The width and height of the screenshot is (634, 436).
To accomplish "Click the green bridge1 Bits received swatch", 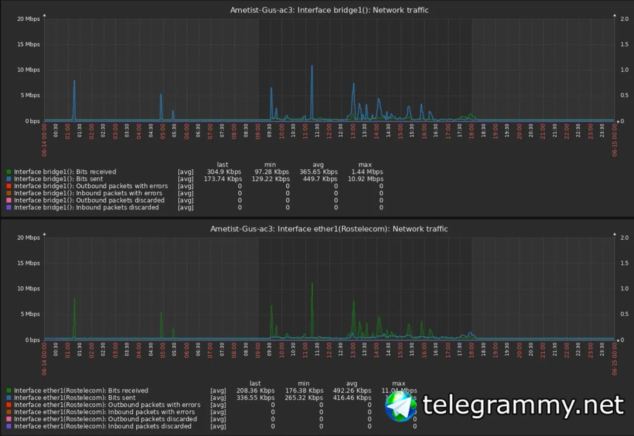I will pos(9,172).
